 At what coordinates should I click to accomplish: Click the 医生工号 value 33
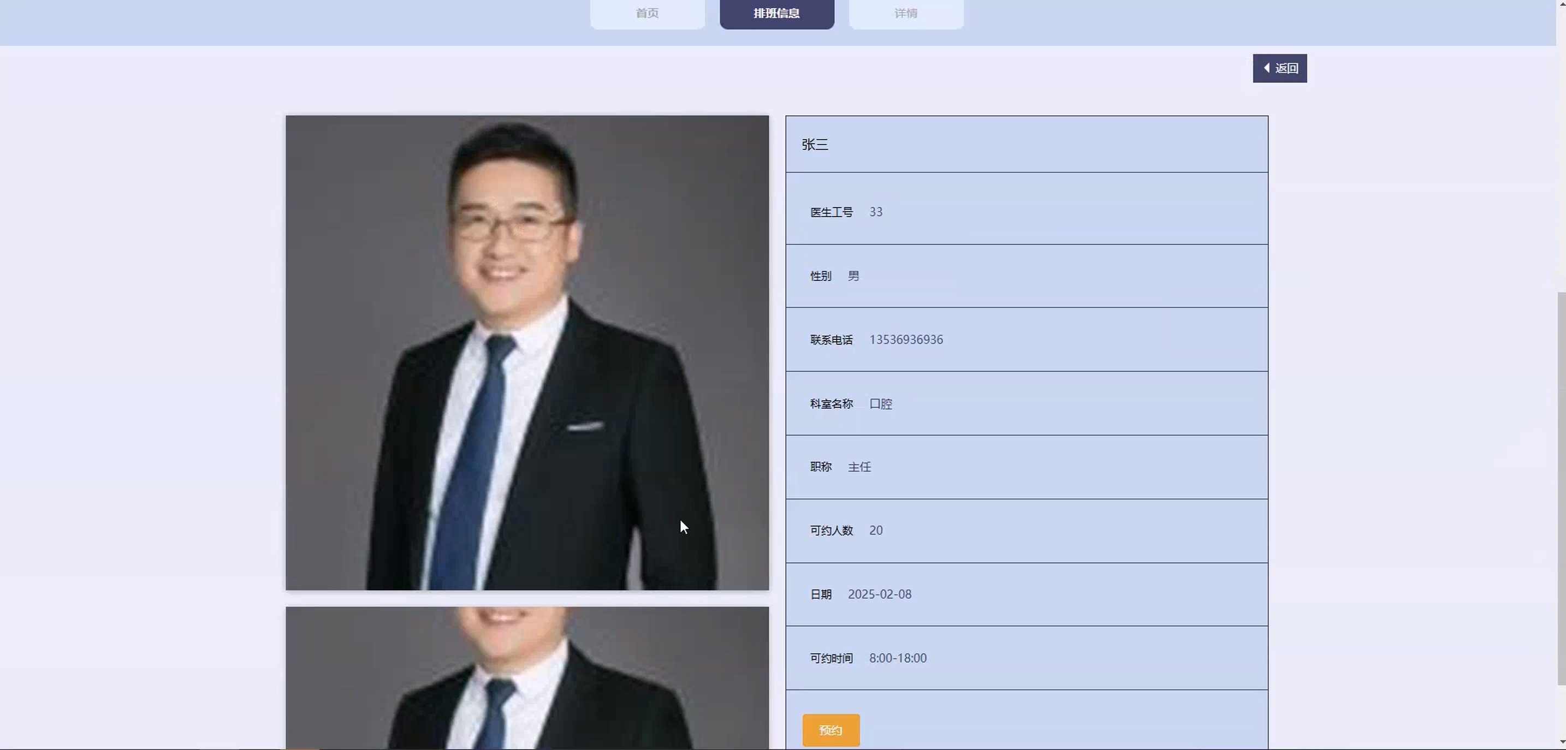click(875, 212)
